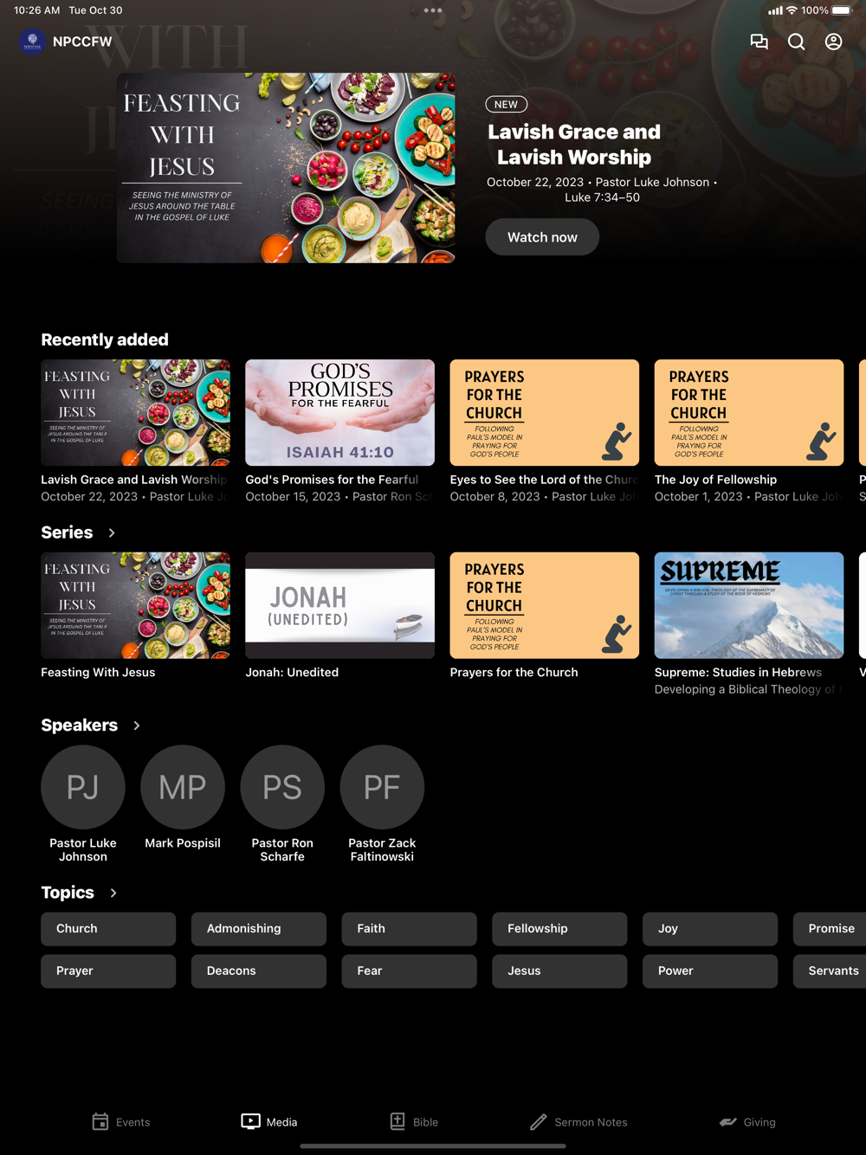Tap the NEW badge on featured sermon

click(x=507, y=104)
